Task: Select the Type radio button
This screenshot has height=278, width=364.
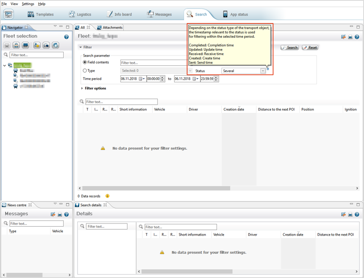Action: coord(85,71)
